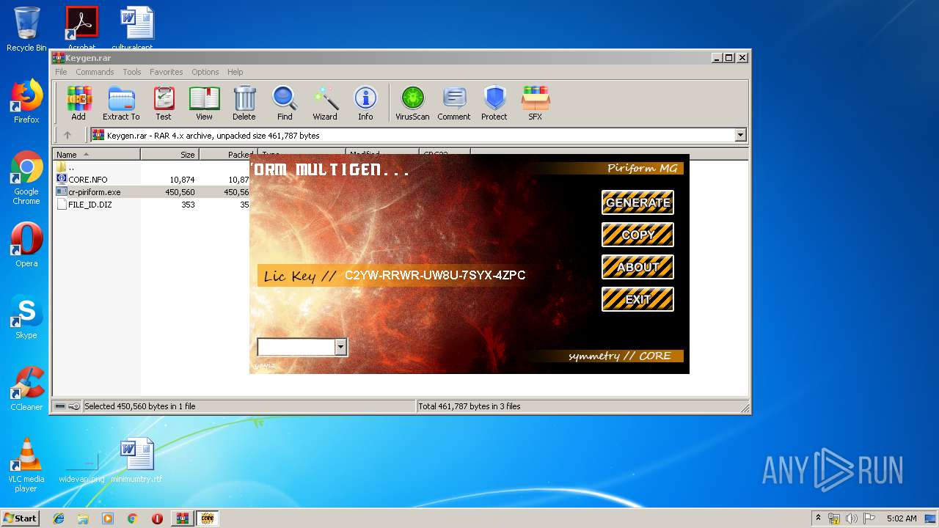Open the Opera desktop shortcut

coord(26,245)
